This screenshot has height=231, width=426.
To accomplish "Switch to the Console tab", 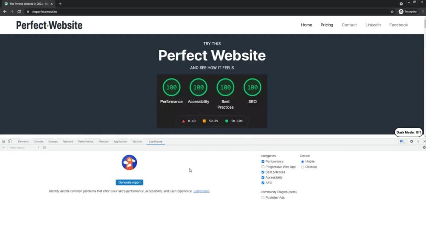I will coord(38,141).
